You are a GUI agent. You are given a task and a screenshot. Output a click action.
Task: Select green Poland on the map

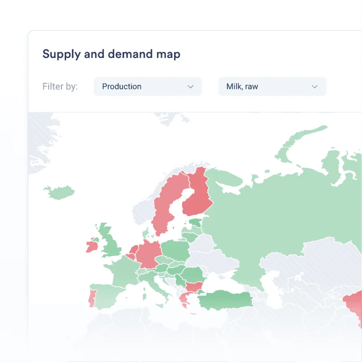coord(175,249)
